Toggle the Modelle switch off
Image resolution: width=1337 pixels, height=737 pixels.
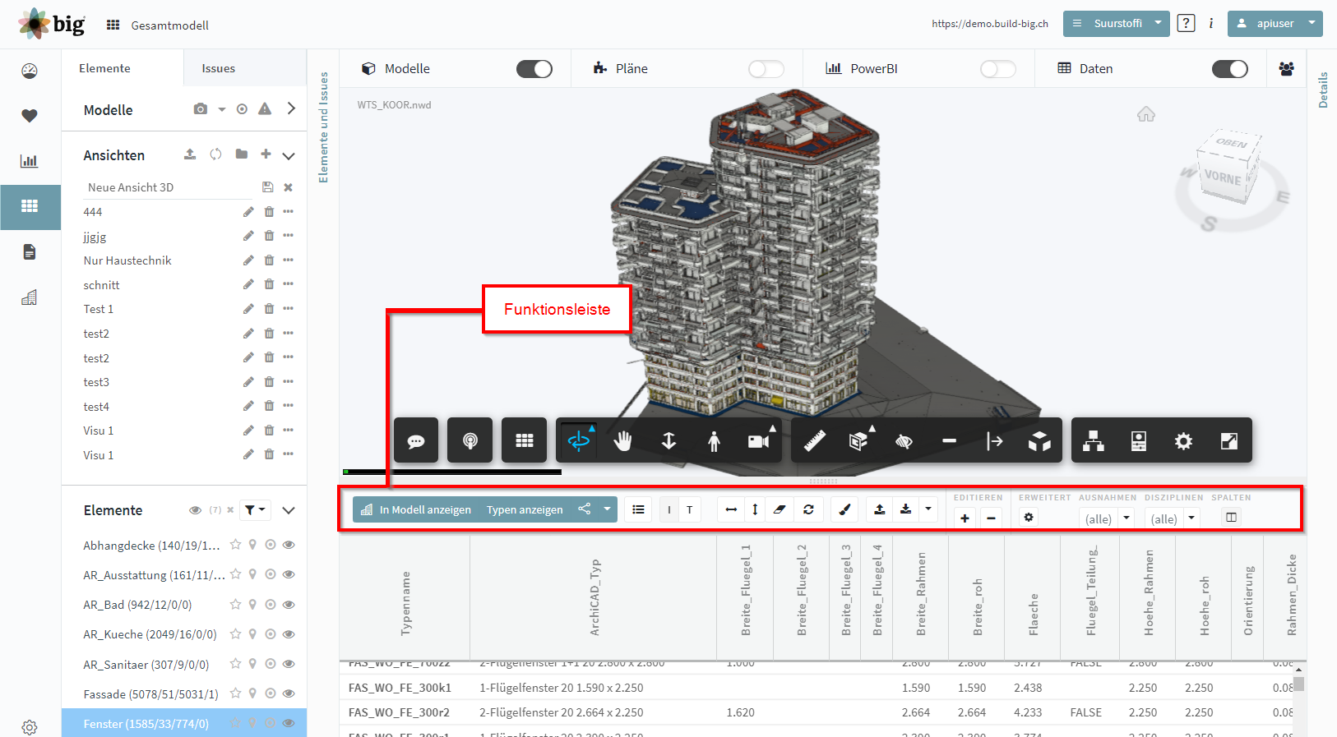click(x=534, y=69)
